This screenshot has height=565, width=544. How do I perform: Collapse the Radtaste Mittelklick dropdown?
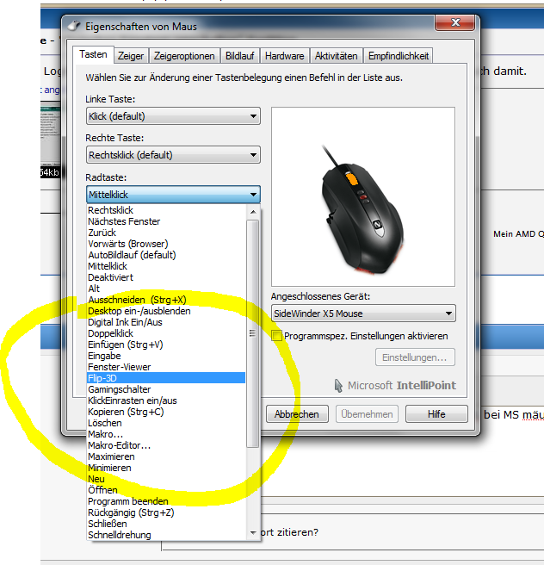pyautogui.click(x=173, y=195)
